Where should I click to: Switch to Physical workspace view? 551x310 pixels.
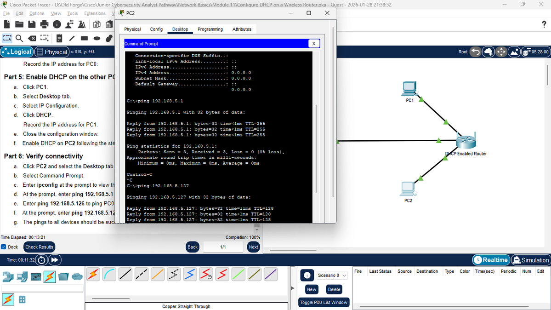pyautogui.click(x=51, y=52)
